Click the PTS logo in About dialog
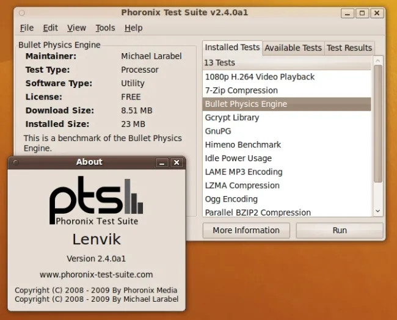 (97, 200)
